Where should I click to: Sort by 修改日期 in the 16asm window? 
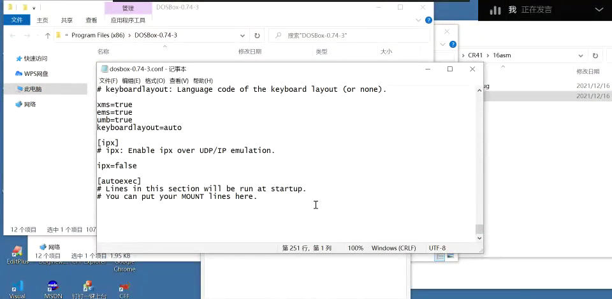[588, 71]
